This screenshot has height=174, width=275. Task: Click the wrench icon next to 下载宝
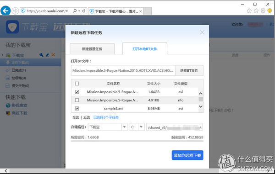(41, 55)
